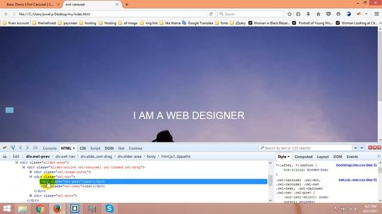This screenshot has height=214, width=382.
Task: Open File Explorer from the taskbar
Action: (23, 209)
